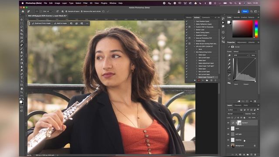
Task: Create new set folder in Actions panel
Action: pyautogui.click(x=207, y=80)
